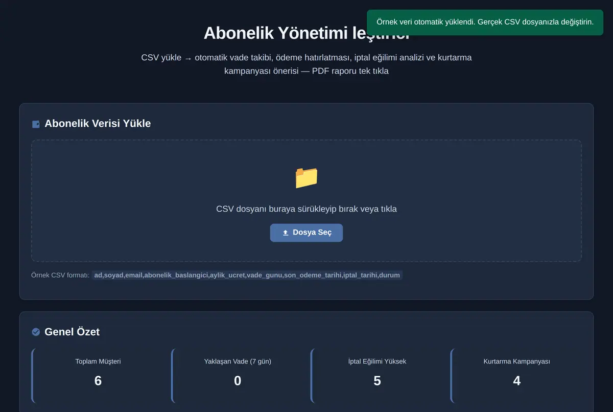Click the Örnek CSV formatı label

pos(60,275)
